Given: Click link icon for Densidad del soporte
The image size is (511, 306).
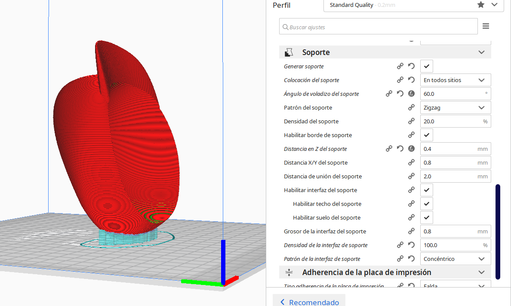Looking at the screenshot, I should click(411, 121).
